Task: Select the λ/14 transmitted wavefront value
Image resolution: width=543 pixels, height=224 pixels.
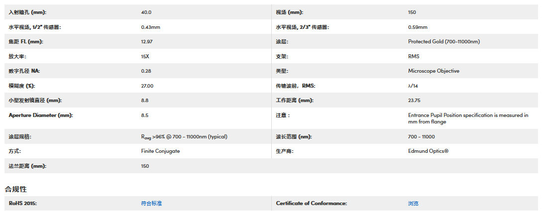Action: [x=413, y=86]
